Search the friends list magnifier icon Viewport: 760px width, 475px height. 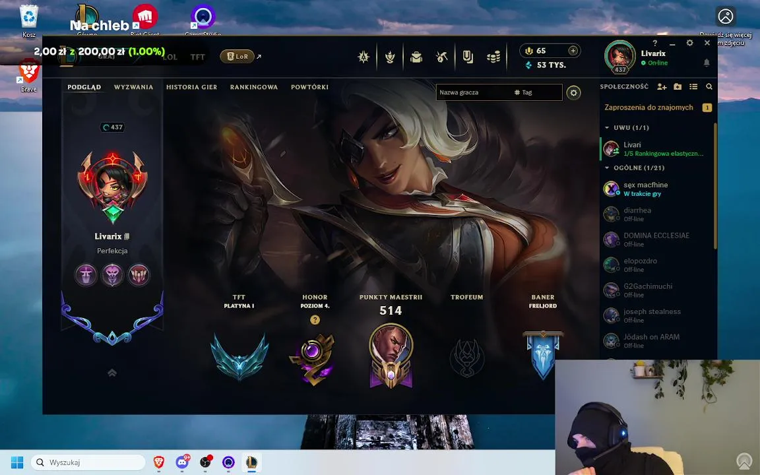(709, 87)
